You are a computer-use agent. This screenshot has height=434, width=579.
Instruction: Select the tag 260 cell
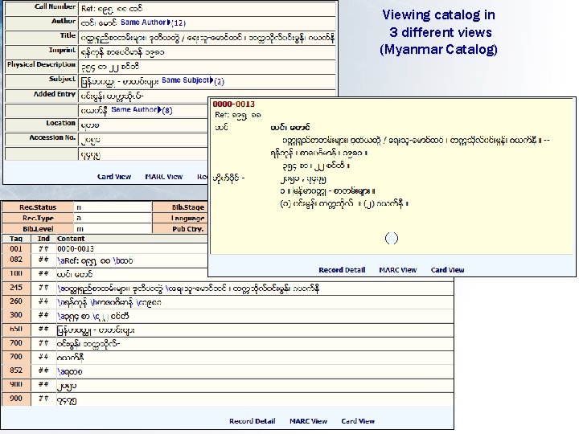point(16,301)
